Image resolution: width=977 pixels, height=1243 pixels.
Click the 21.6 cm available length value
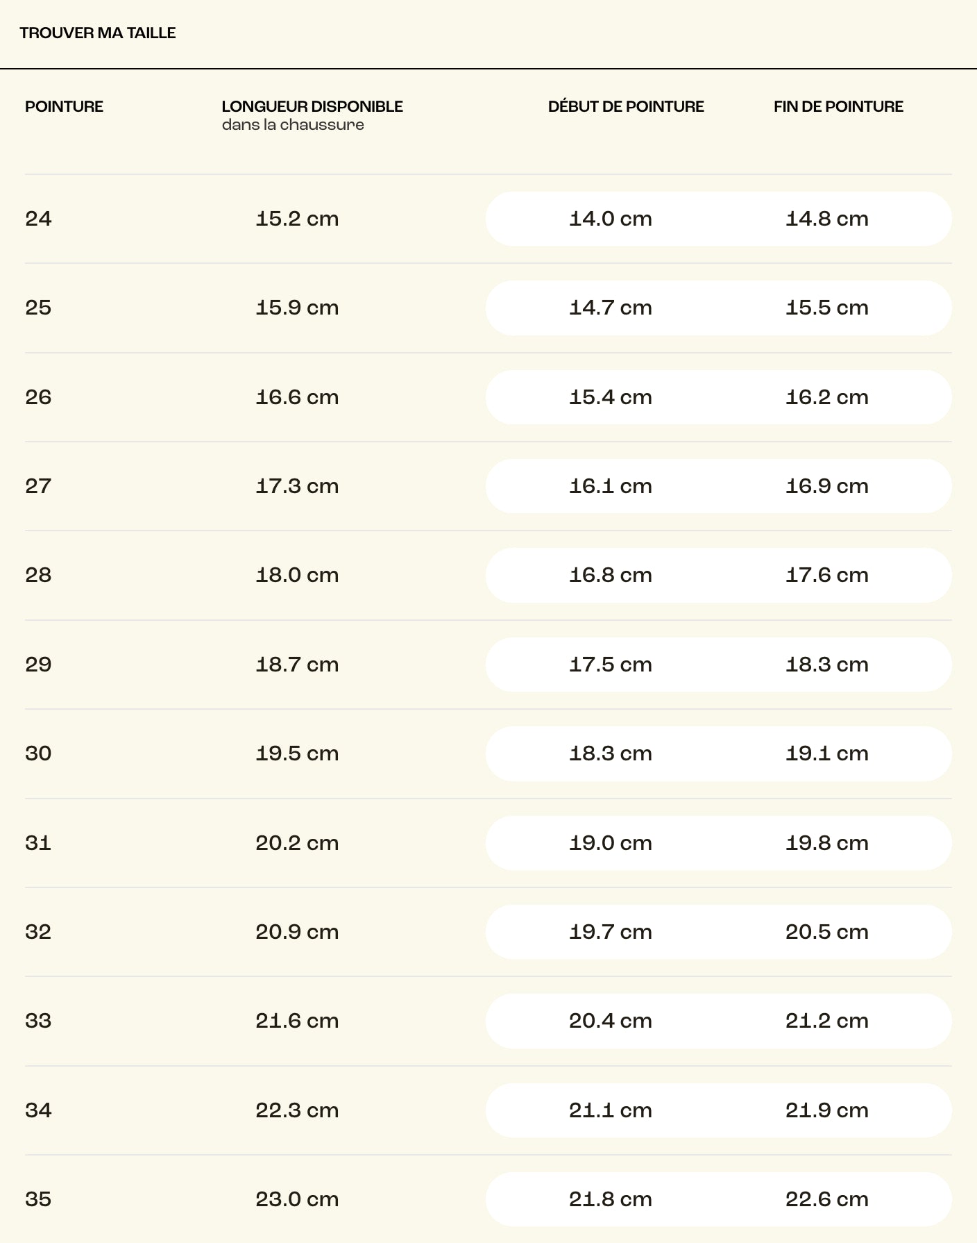click(297, 1021)
